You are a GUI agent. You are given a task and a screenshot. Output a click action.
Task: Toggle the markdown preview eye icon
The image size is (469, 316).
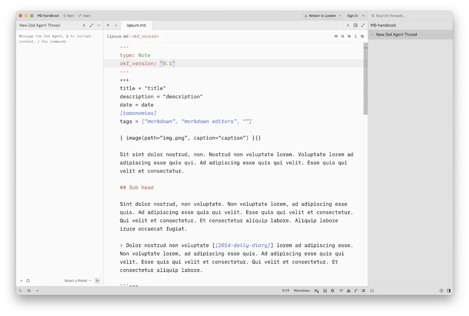point(336,36)
